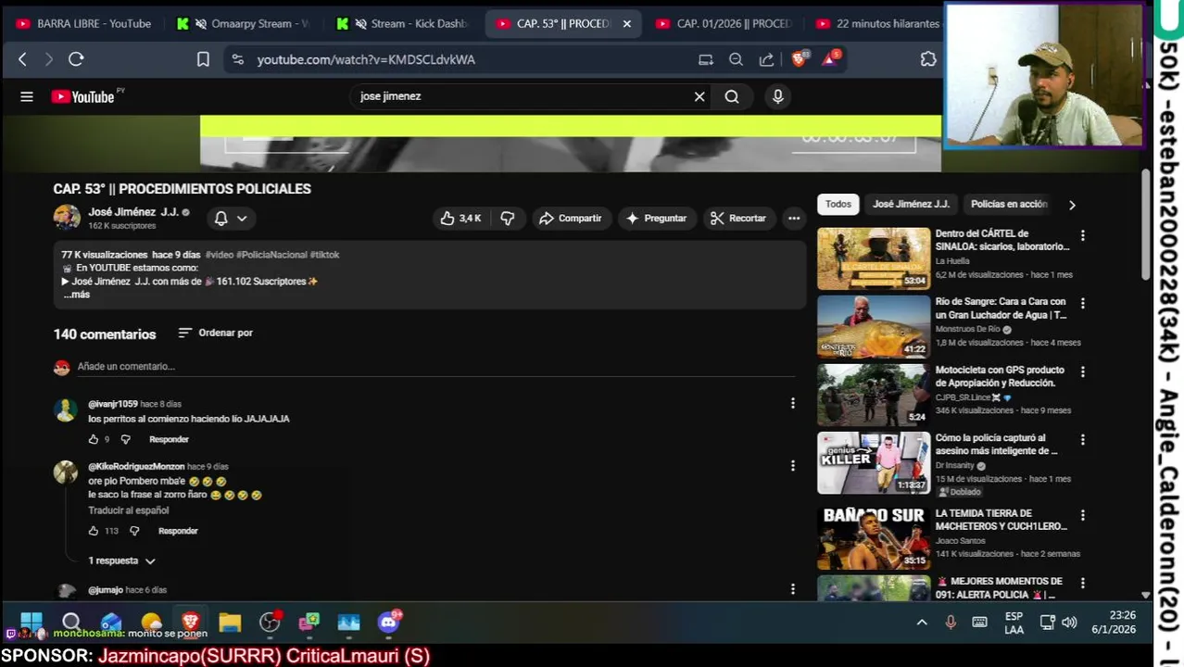Open Brave Rewards triangle icon
1184x667 pixels.
[x=830, y=58]
